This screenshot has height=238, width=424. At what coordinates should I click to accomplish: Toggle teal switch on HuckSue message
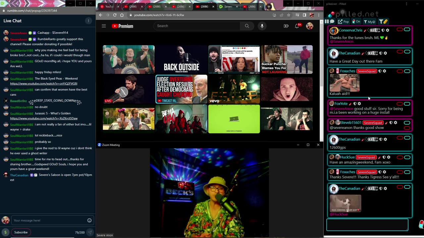click(x=407, y=157)
